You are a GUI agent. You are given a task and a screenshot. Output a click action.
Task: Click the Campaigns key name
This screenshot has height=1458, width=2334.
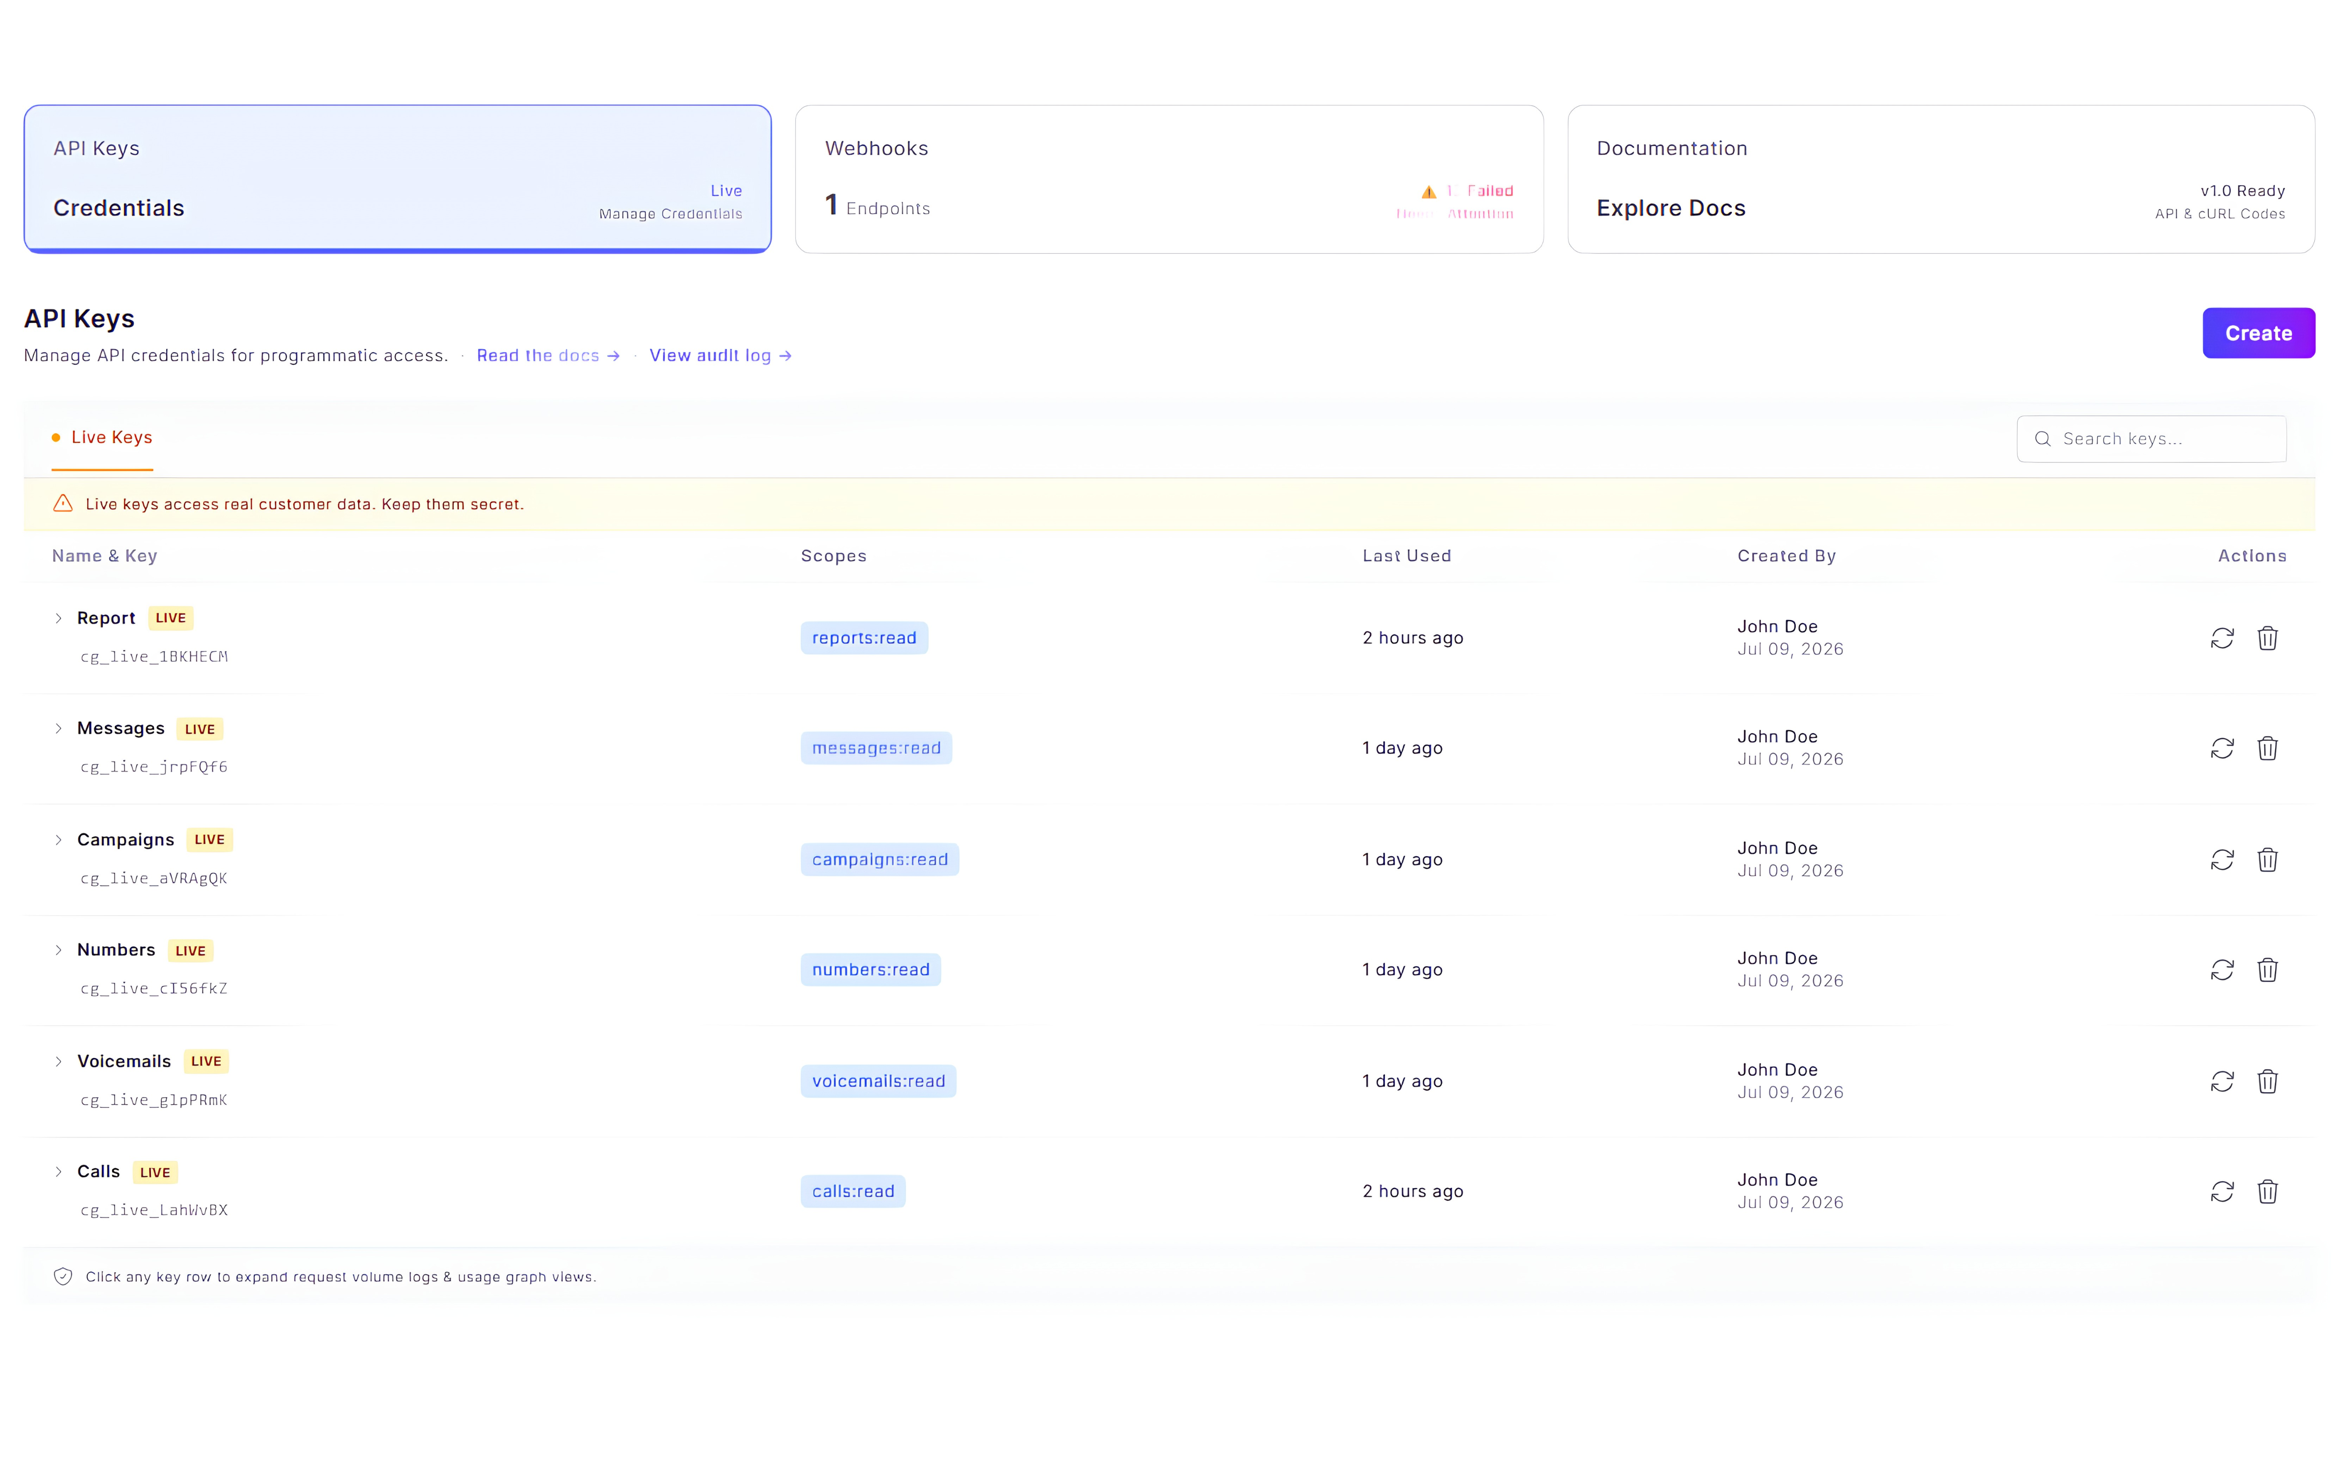coord(126,840)
